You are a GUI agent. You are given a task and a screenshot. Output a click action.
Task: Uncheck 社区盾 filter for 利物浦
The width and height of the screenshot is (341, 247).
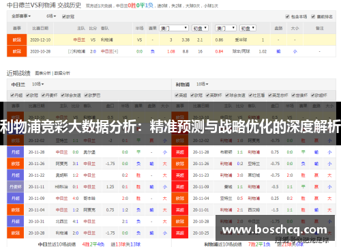coord(250,95)
